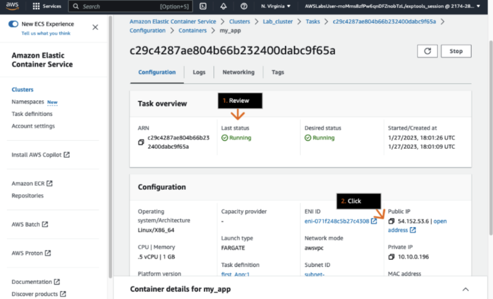Image resolution: width=493 pixels, height=299 pixels.
Task: Open Repositories in the sidebar
Action: point(27,196)
